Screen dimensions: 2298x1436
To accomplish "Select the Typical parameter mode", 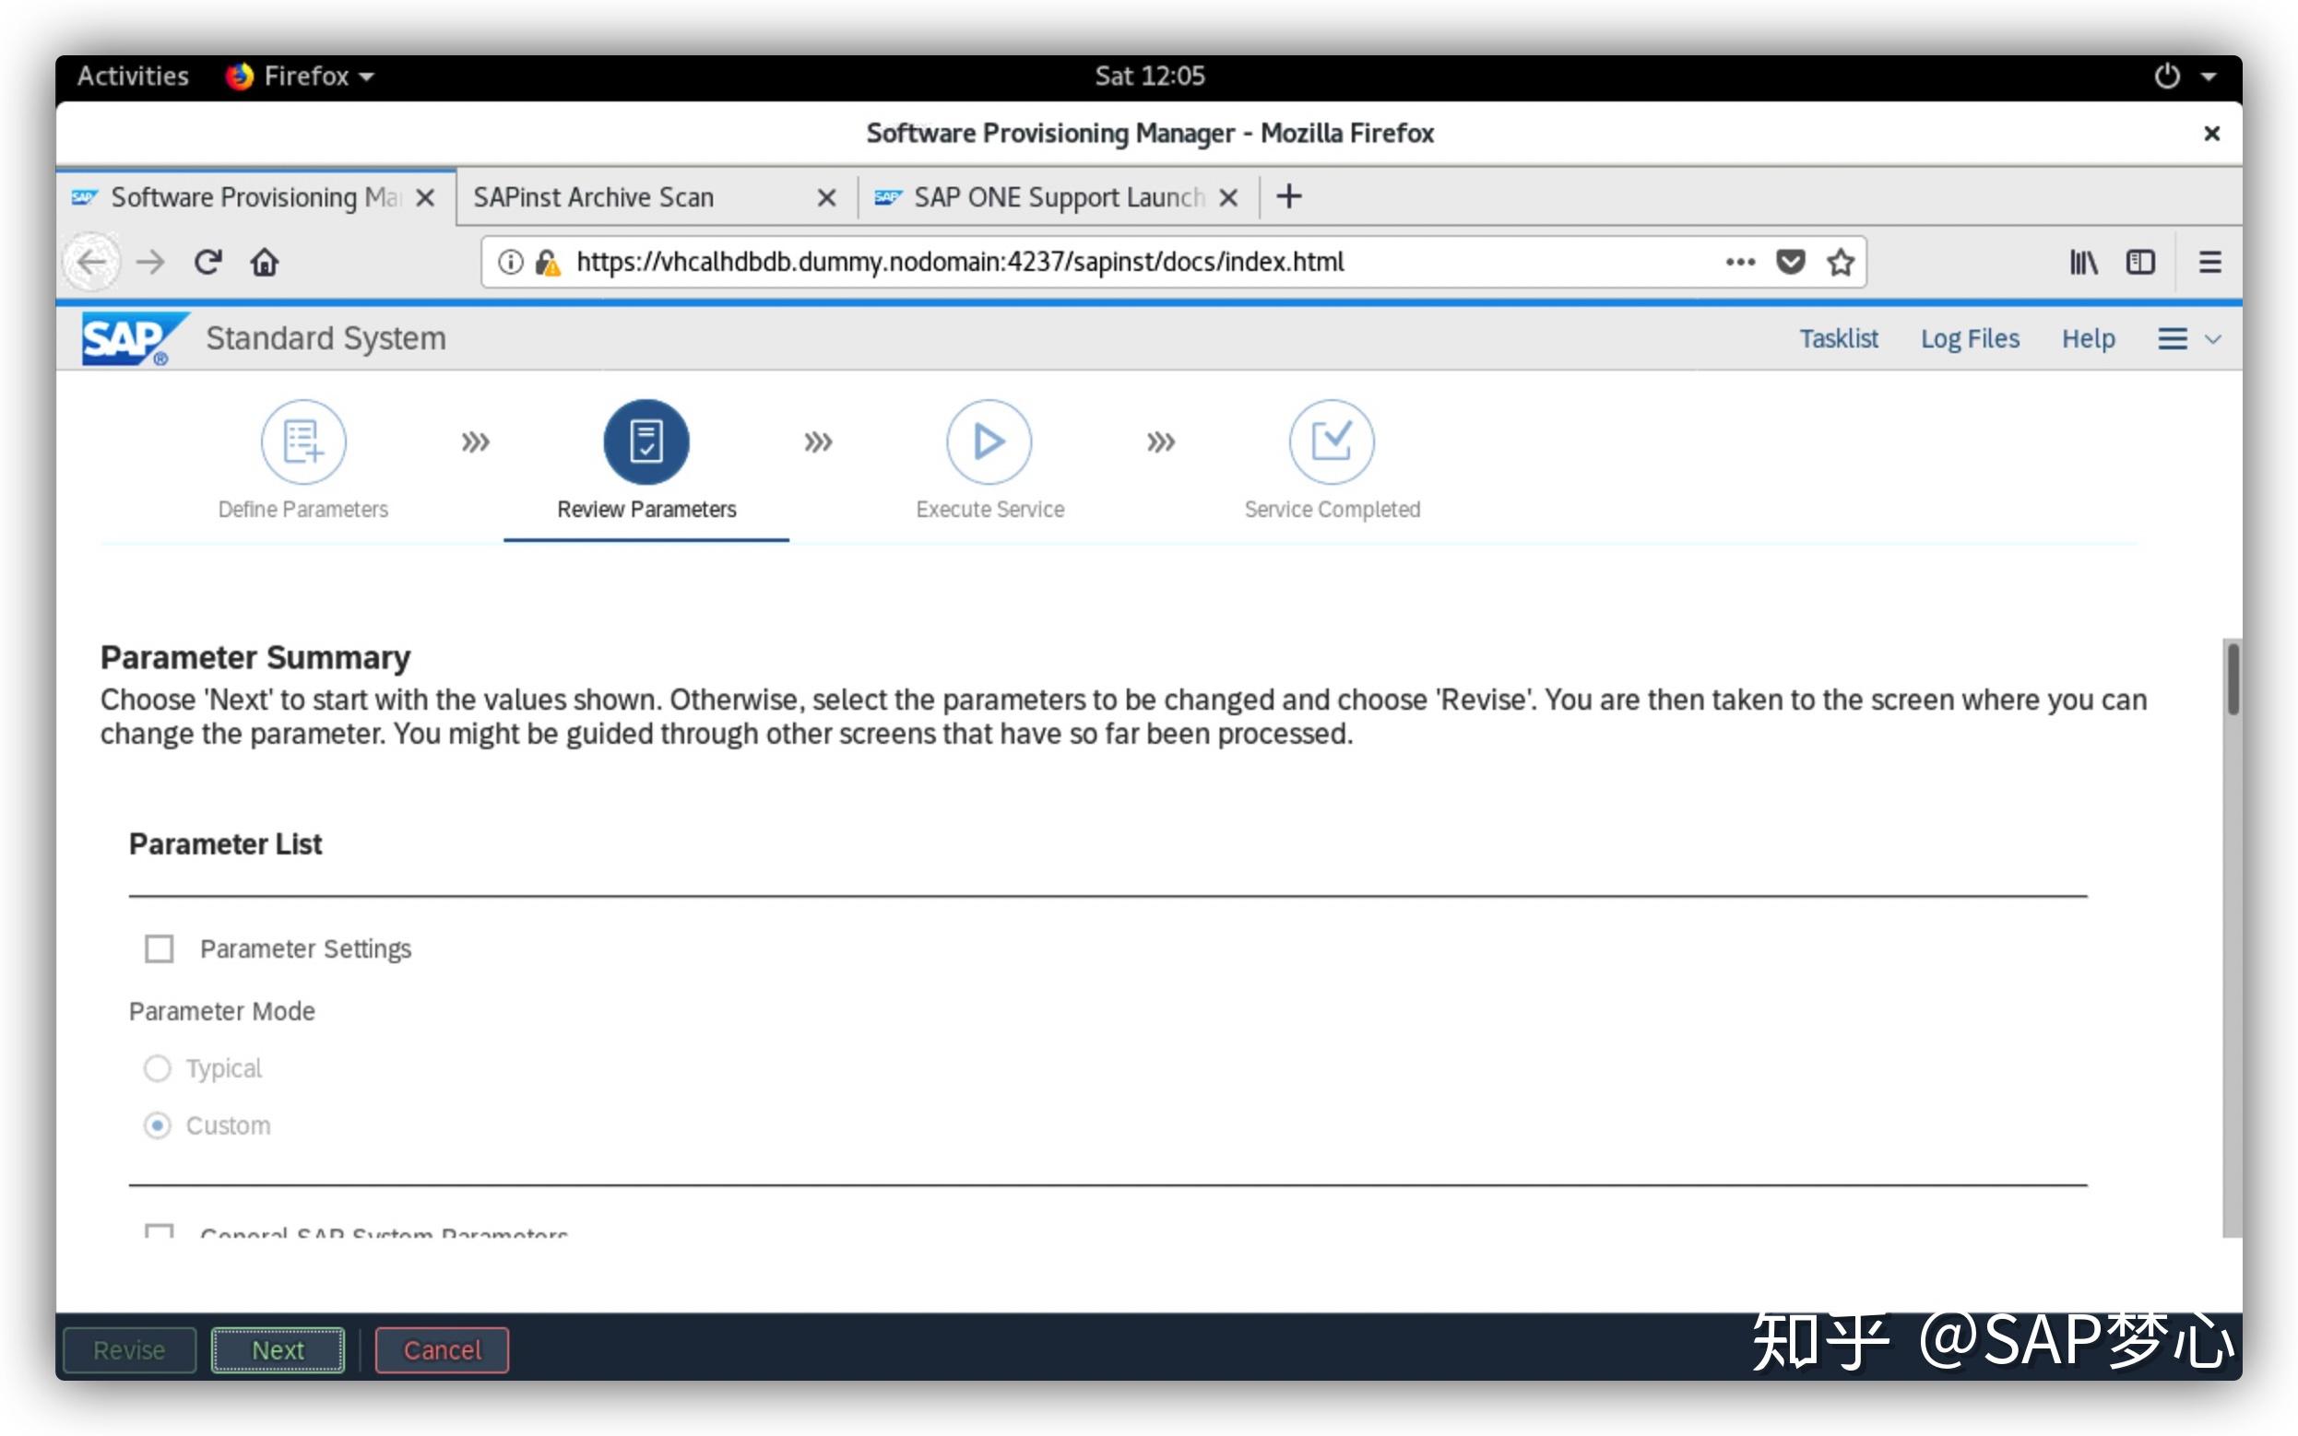I will 157,1067.
